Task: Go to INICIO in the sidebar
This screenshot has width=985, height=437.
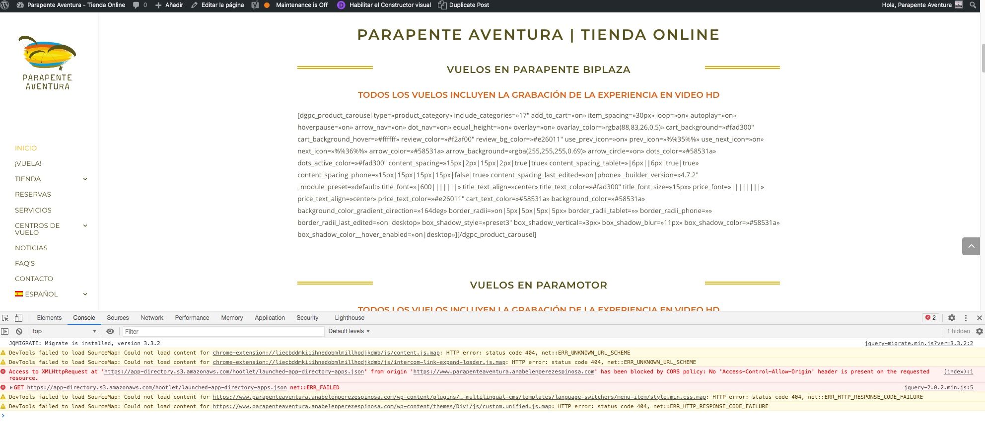Action: pos(26,148)
